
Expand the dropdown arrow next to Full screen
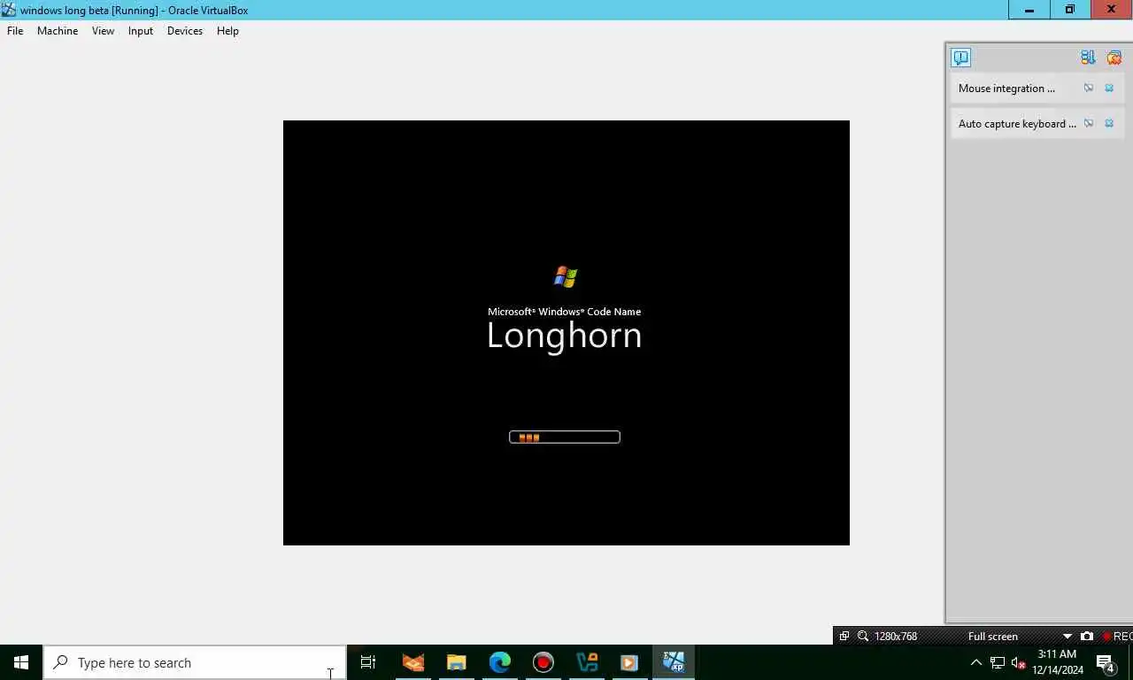1067,637
